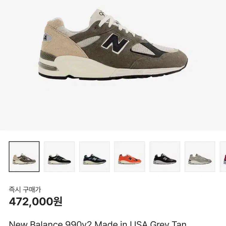
Task: Choose the black shoe with grey sole thumbnail
Action: [165, 157]
